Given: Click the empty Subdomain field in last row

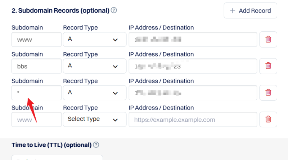Looking at the screenshot, I should point(36,119).
